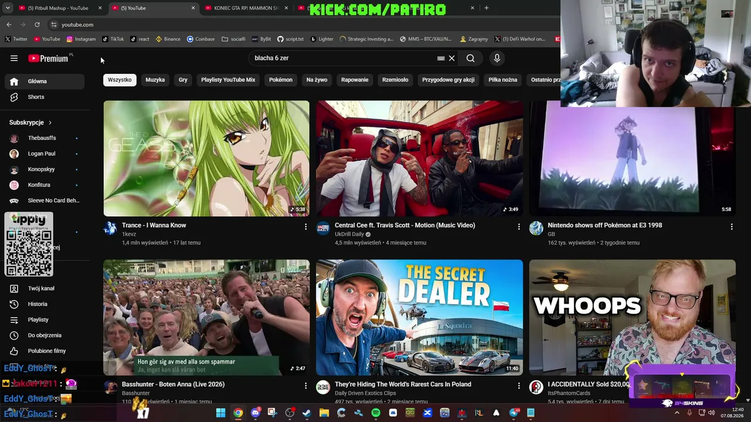Open the Twitter bookmark
This screenshot has width=751, height=422.
[x=16, y=39]
